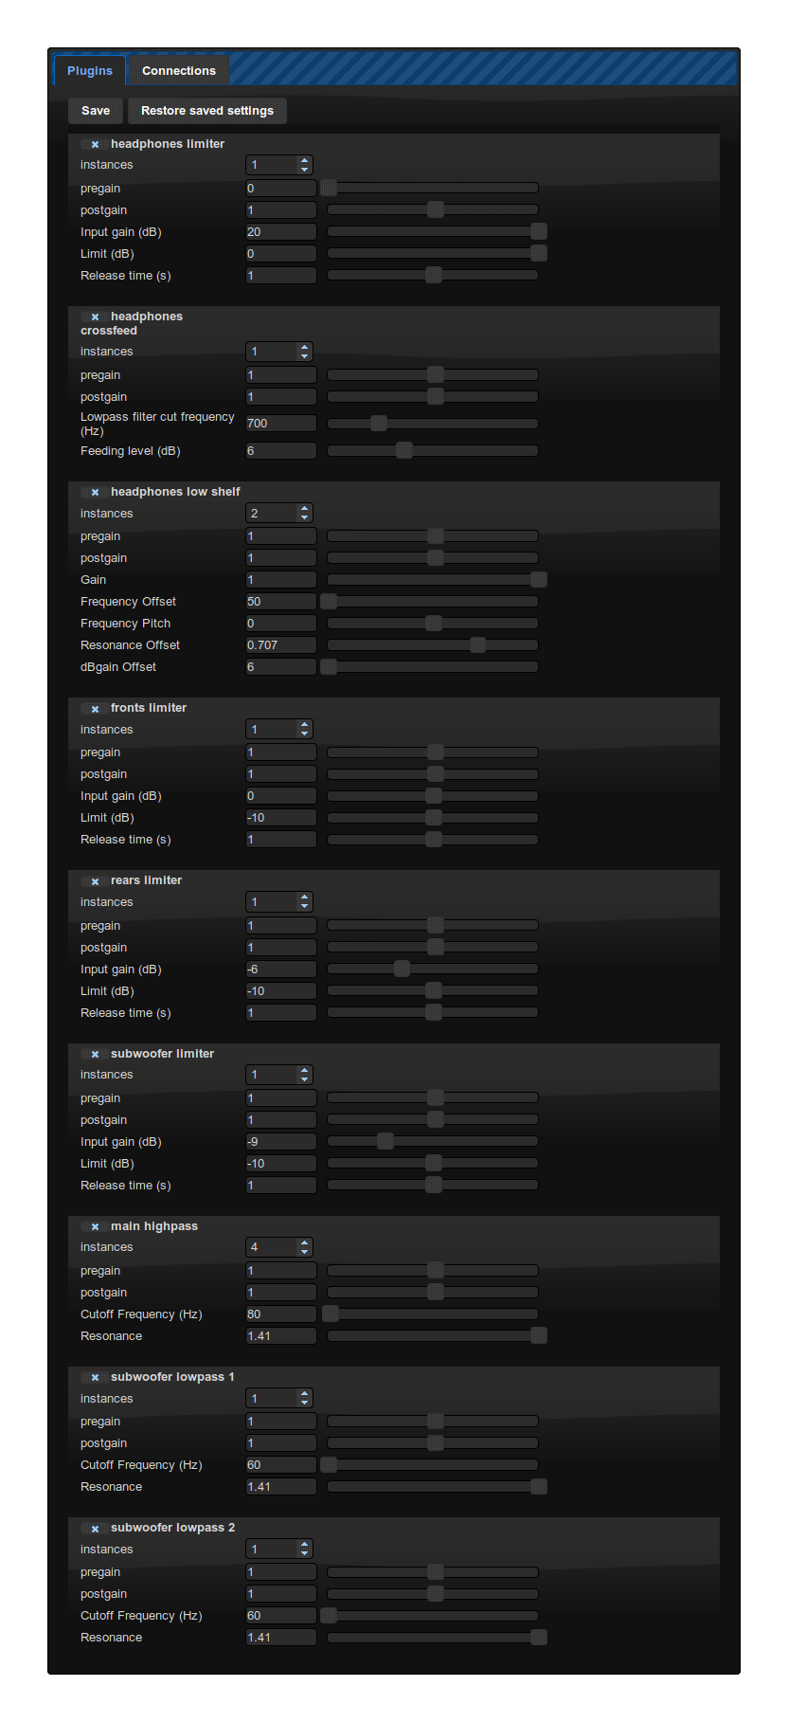Remove the subwoofer lowpass 1 plugin
The image size is (788, 1722).
point(95,1378)
